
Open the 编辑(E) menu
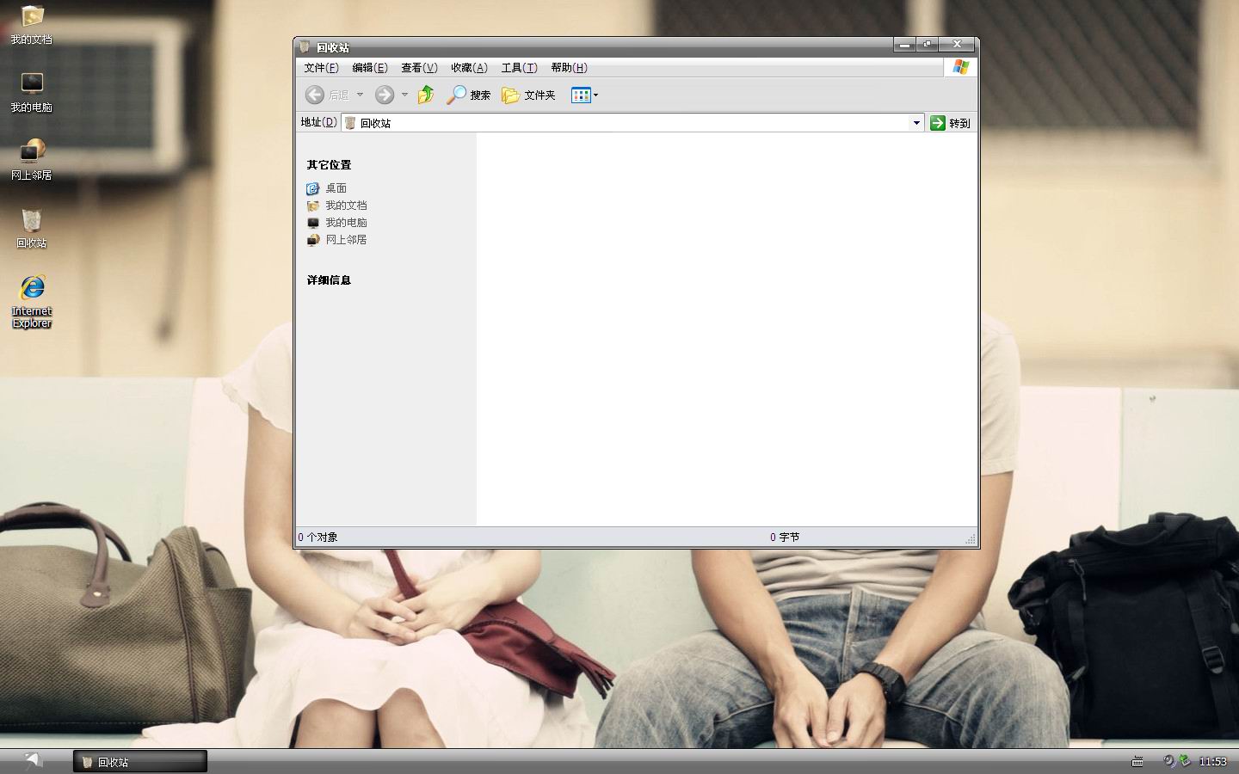click(x=370, y=68)
